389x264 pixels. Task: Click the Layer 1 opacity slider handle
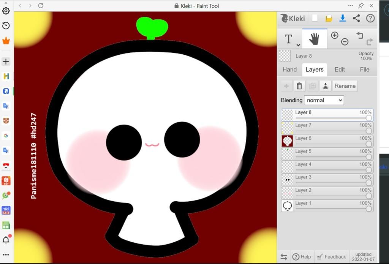(368, 209)
